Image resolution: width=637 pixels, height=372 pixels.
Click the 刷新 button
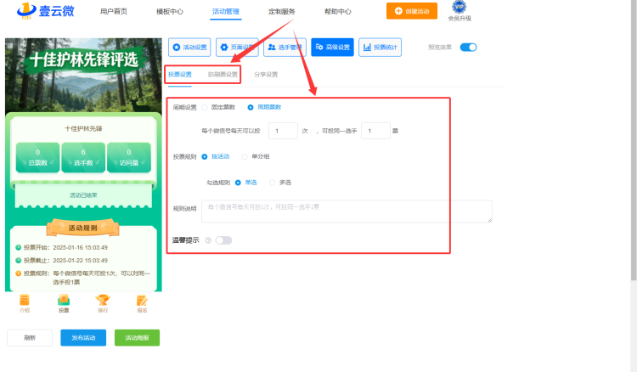pos(30,337)
